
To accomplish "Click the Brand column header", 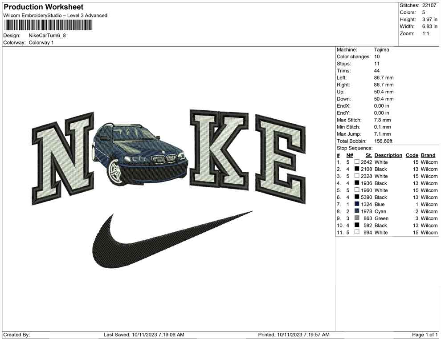I will click(428, 155).
